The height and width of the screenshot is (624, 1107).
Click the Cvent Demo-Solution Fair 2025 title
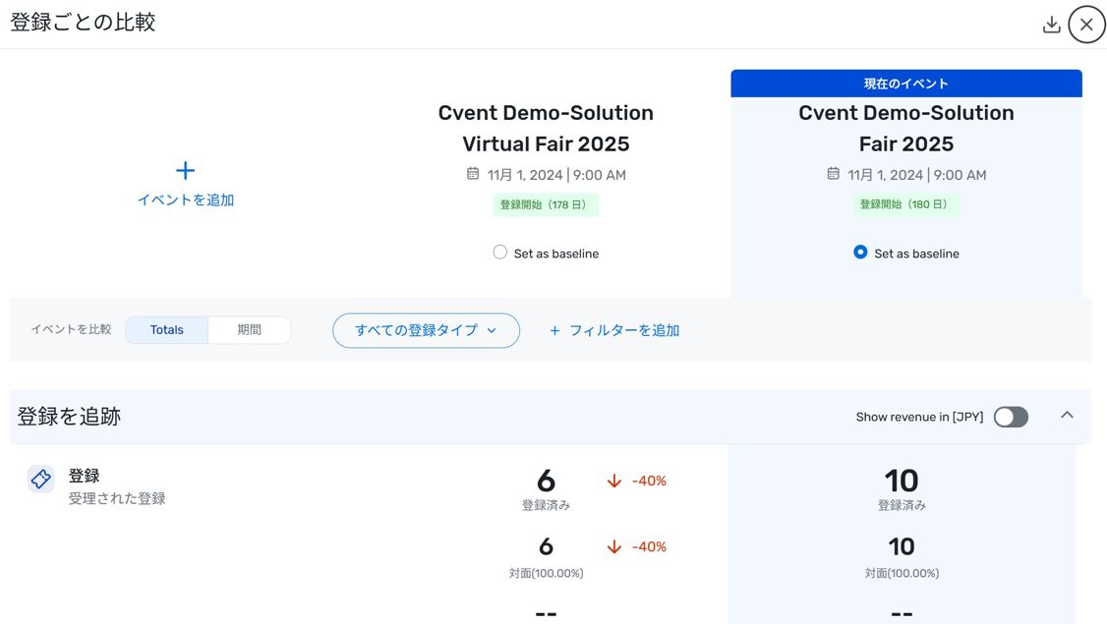906,129
